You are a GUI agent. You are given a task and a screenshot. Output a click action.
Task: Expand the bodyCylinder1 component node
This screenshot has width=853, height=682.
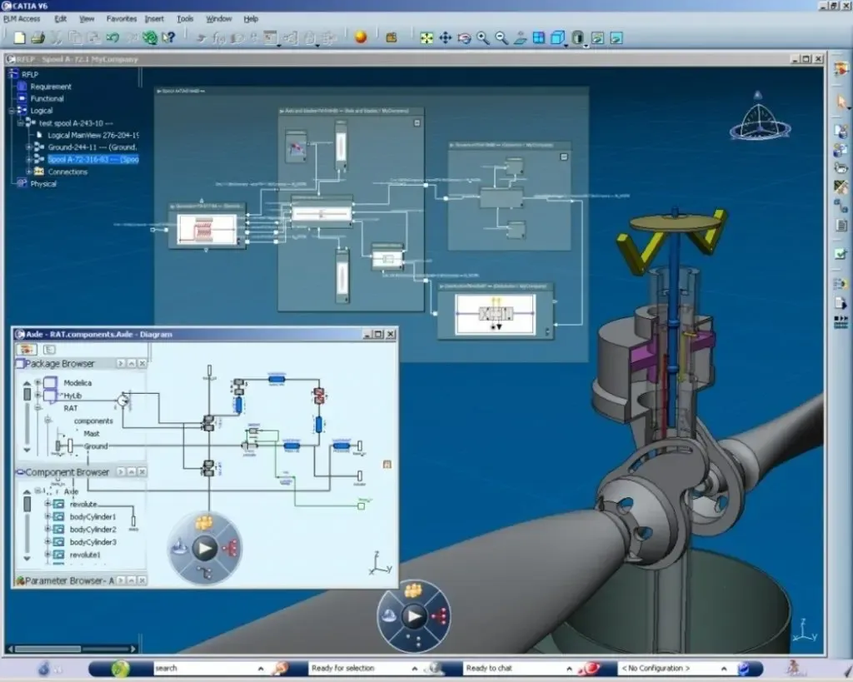(x=48, y=517)
